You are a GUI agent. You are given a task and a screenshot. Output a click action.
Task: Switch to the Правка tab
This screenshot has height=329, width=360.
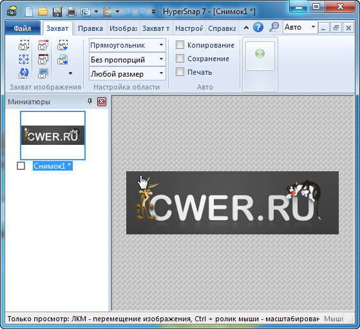90,28
